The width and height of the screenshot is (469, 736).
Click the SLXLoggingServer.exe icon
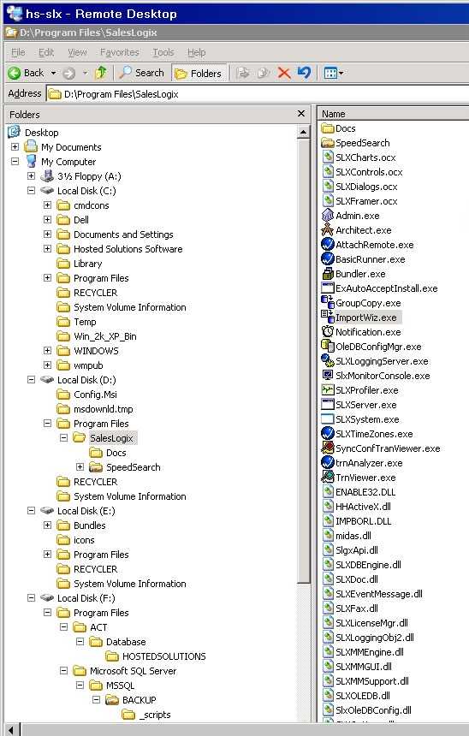point(327,361)
